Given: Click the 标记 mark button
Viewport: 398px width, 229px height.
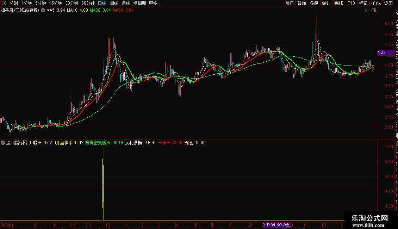Looking at the screenshot, I should pos(363,3).
